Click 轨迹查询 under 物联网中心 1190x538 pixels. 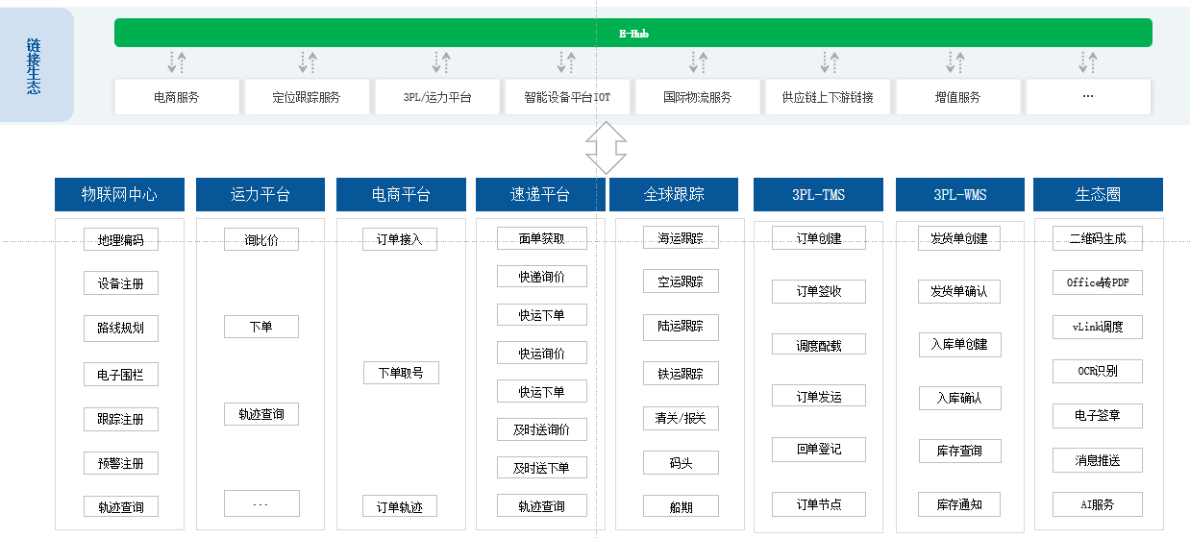121,507
